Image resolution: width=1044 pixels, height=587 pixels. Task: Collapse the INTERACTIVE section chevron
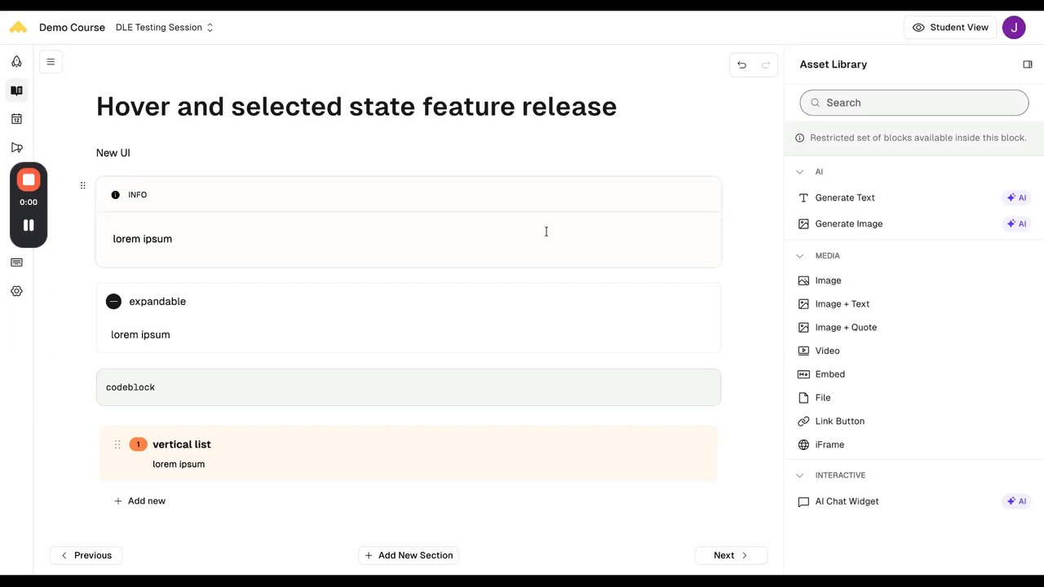point(799,475)
